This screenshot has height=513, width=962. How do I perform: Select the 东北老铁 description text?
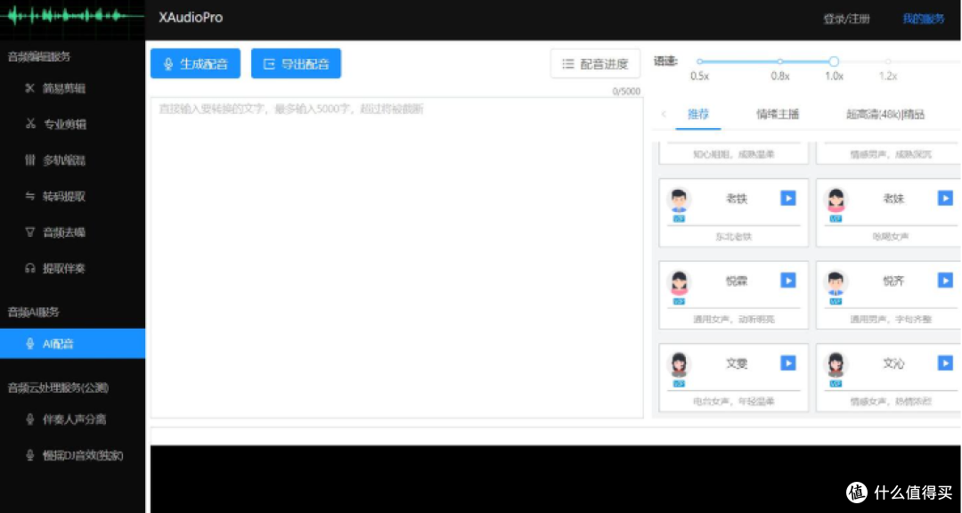coord(734,237)
